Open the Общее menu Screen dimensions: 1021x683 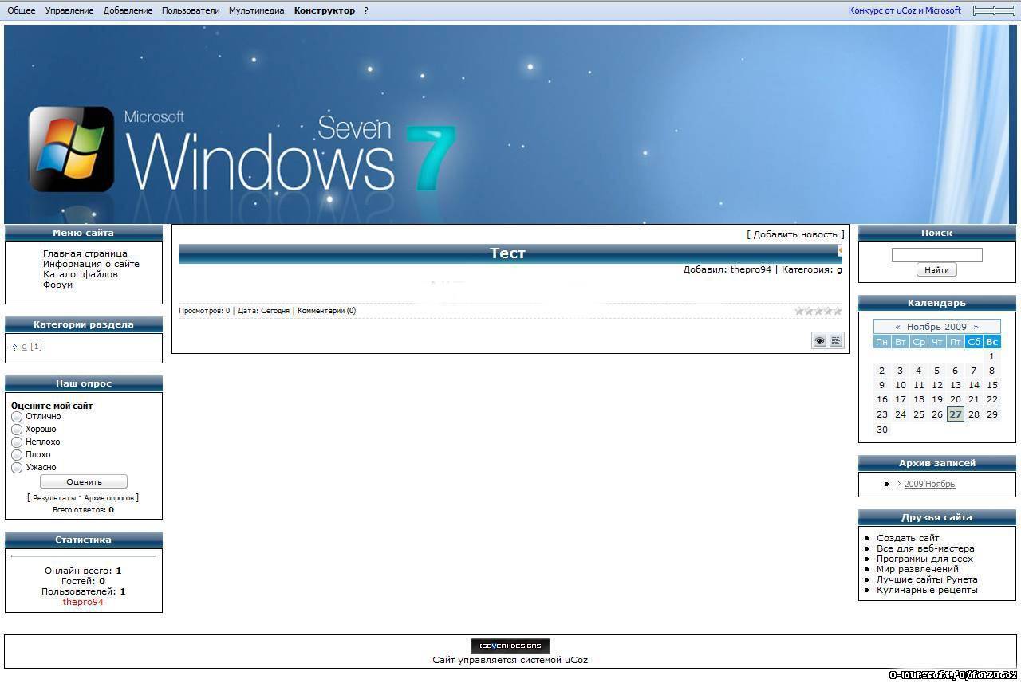point(22,10)
